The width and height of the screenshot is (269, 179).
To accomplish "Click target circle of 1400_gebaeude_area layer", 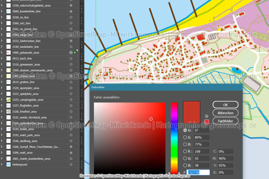I will tap(71, 53).
